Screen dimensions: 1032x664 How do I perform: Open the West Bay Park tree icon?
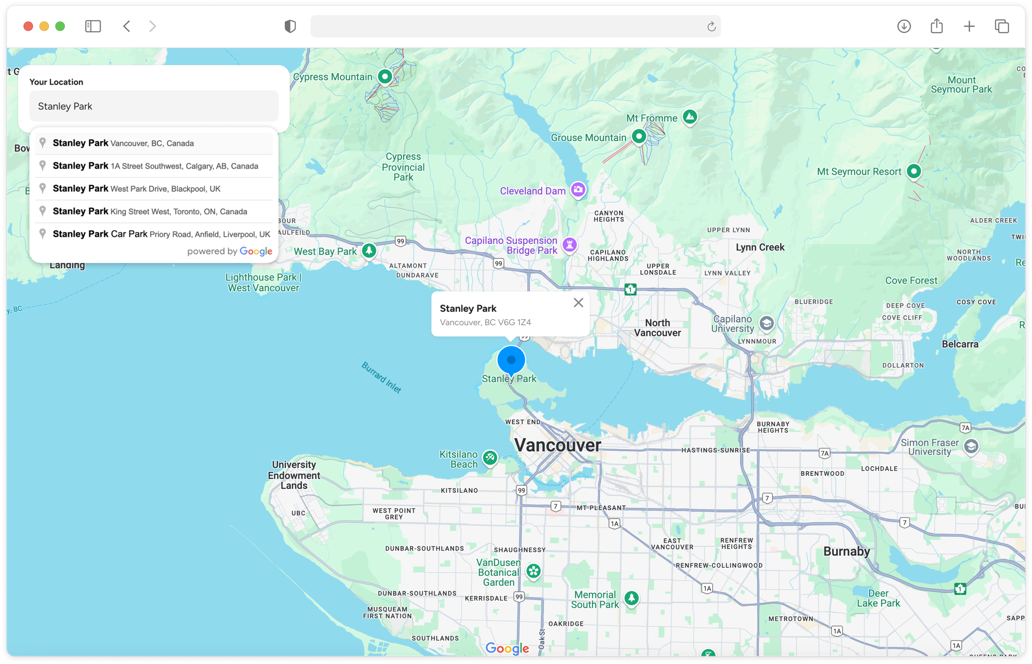(x=369, y=251)
